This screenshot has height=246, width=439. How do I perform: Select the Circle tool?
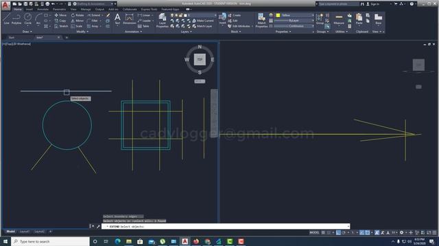coord(27,18)
